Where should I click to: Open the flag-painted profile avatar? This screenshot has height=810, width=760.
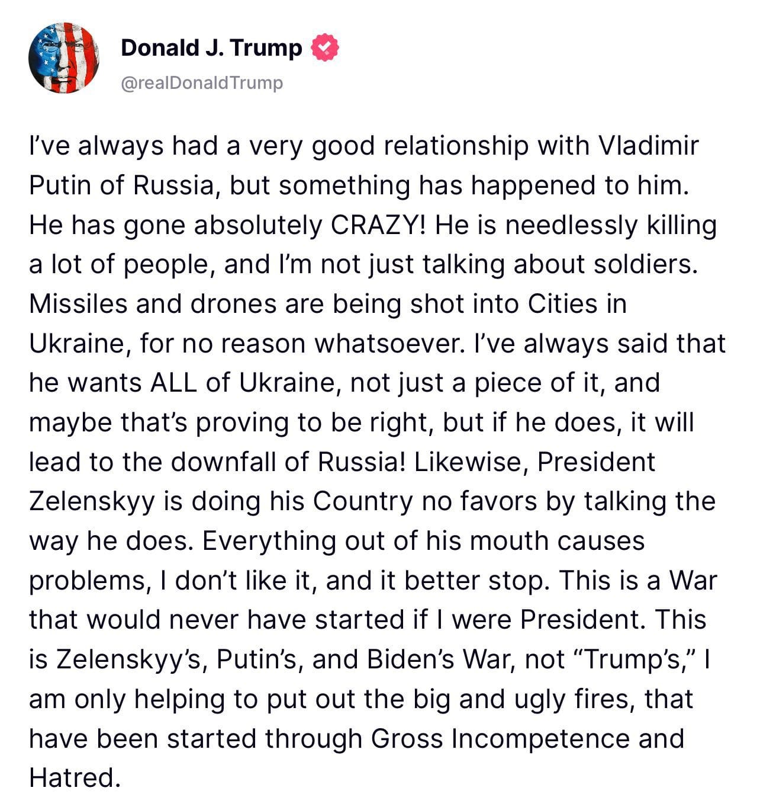point(64,58)
